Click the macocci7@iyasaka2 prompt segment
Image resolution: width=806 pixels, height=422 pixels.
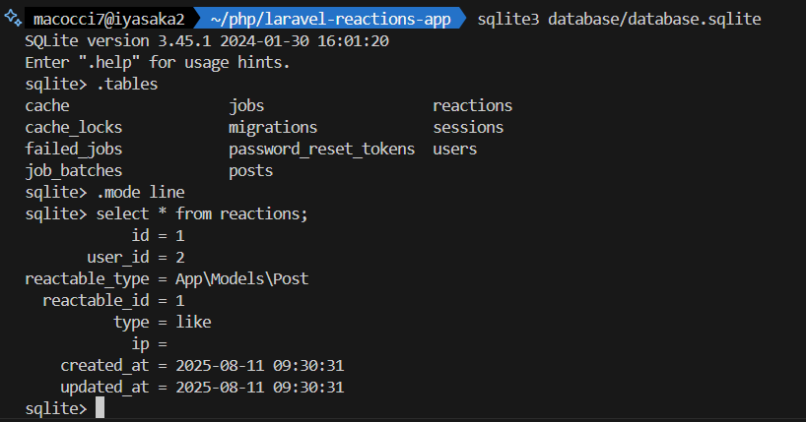[108, 20]
